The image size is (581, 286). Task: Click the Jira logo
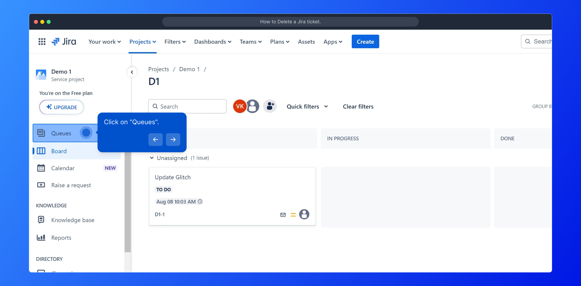64,42
